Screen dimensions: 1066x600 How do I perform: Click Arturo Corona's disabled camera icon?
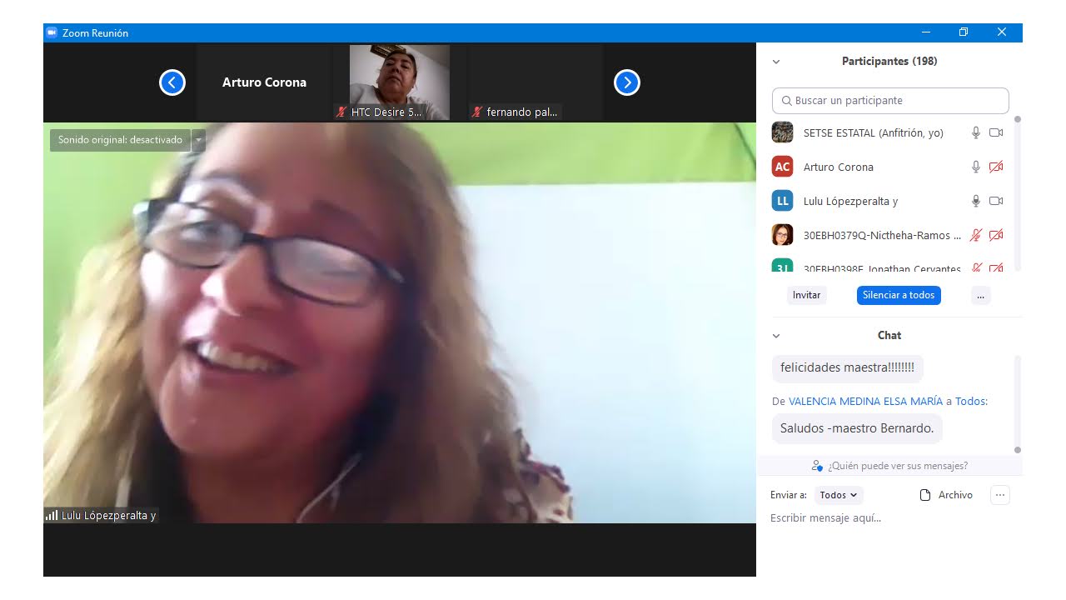coord(996,167)
